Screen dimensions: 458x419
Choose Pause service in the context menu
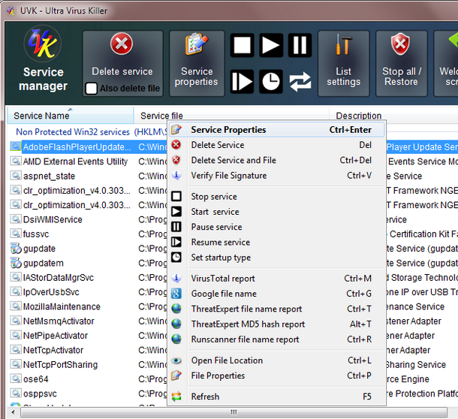[x=276, y=227]
